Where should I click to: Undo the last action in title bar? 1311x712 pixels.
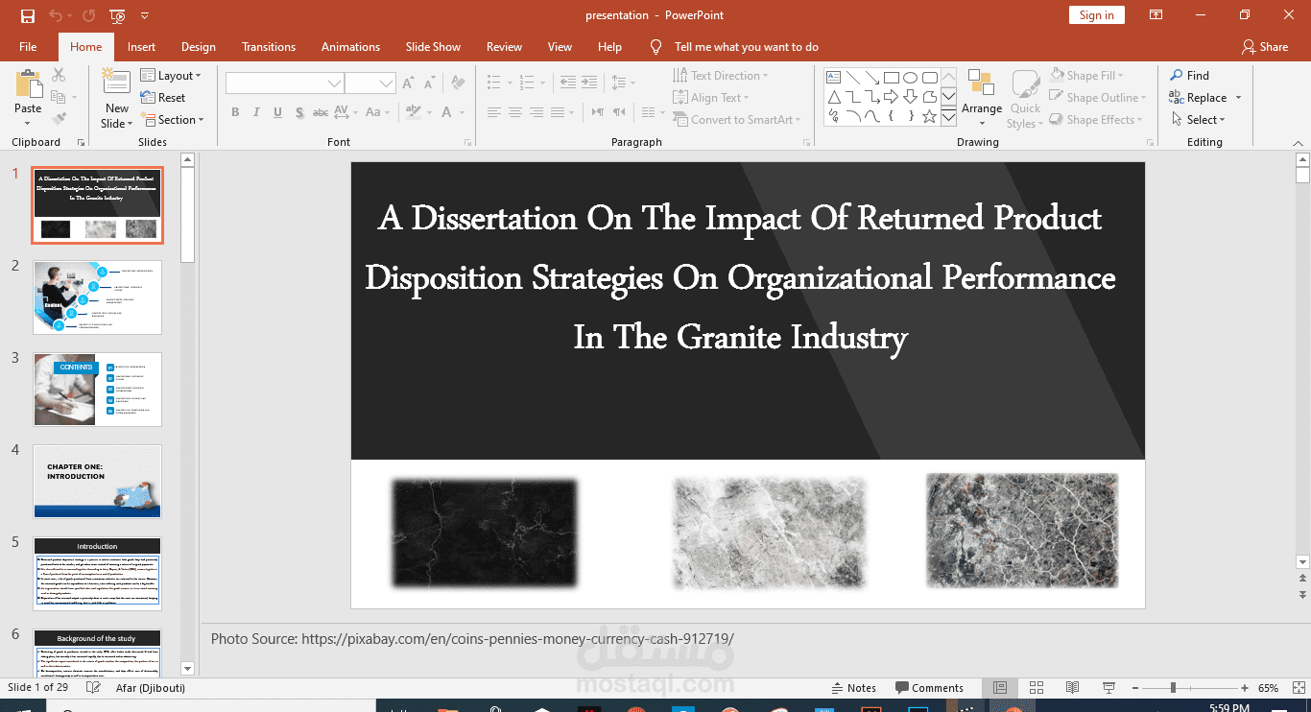[x=56, y=15]
